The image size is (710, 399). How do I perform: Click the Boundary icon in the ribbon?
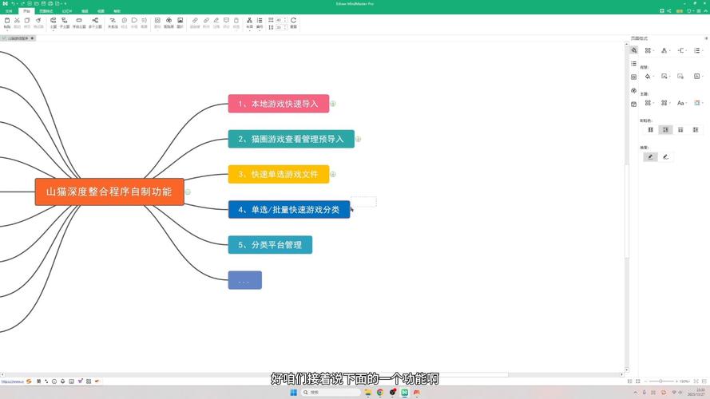(x=134, y=21)
